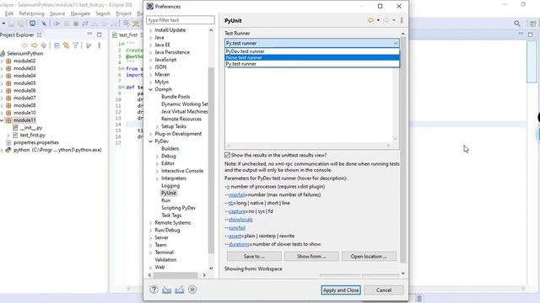Click the durations parameter link
The image size is (540, 303).
coord(239,244)
